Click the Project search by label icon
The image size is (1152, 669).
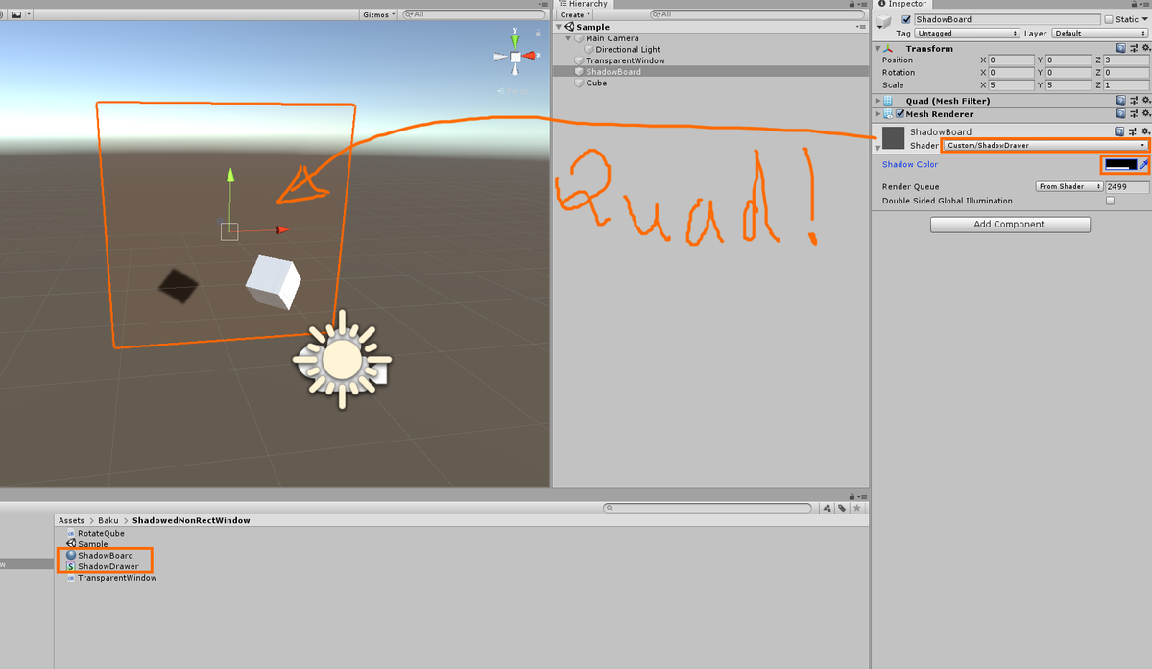coord(841,508)
